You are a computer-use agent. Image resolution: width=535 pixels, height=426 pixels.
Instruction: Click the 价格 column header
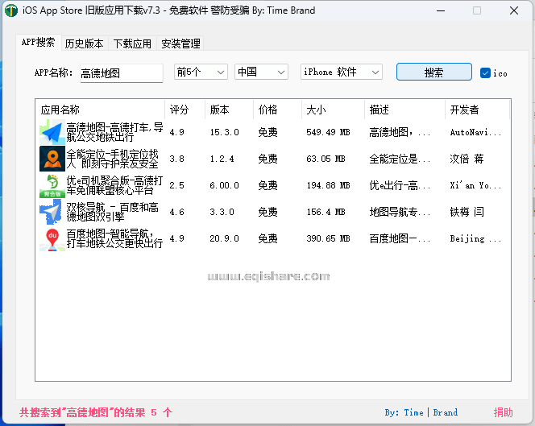click(x=277, y=110)
